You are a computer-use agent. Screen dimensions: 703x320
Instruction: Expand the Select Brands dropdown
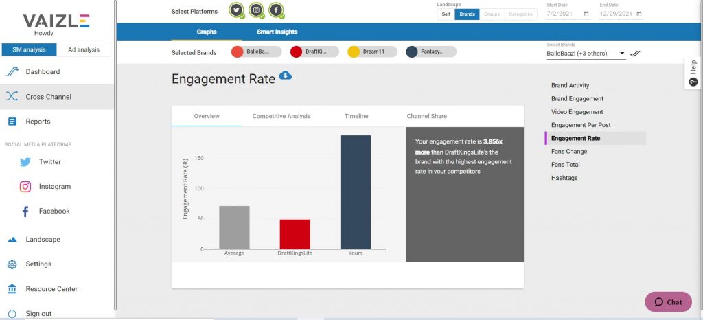(x=586, y=54)
